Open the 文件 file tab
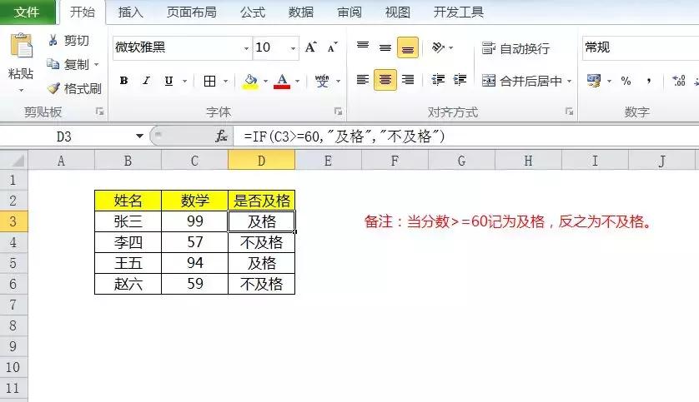 (x=27, y=12)
